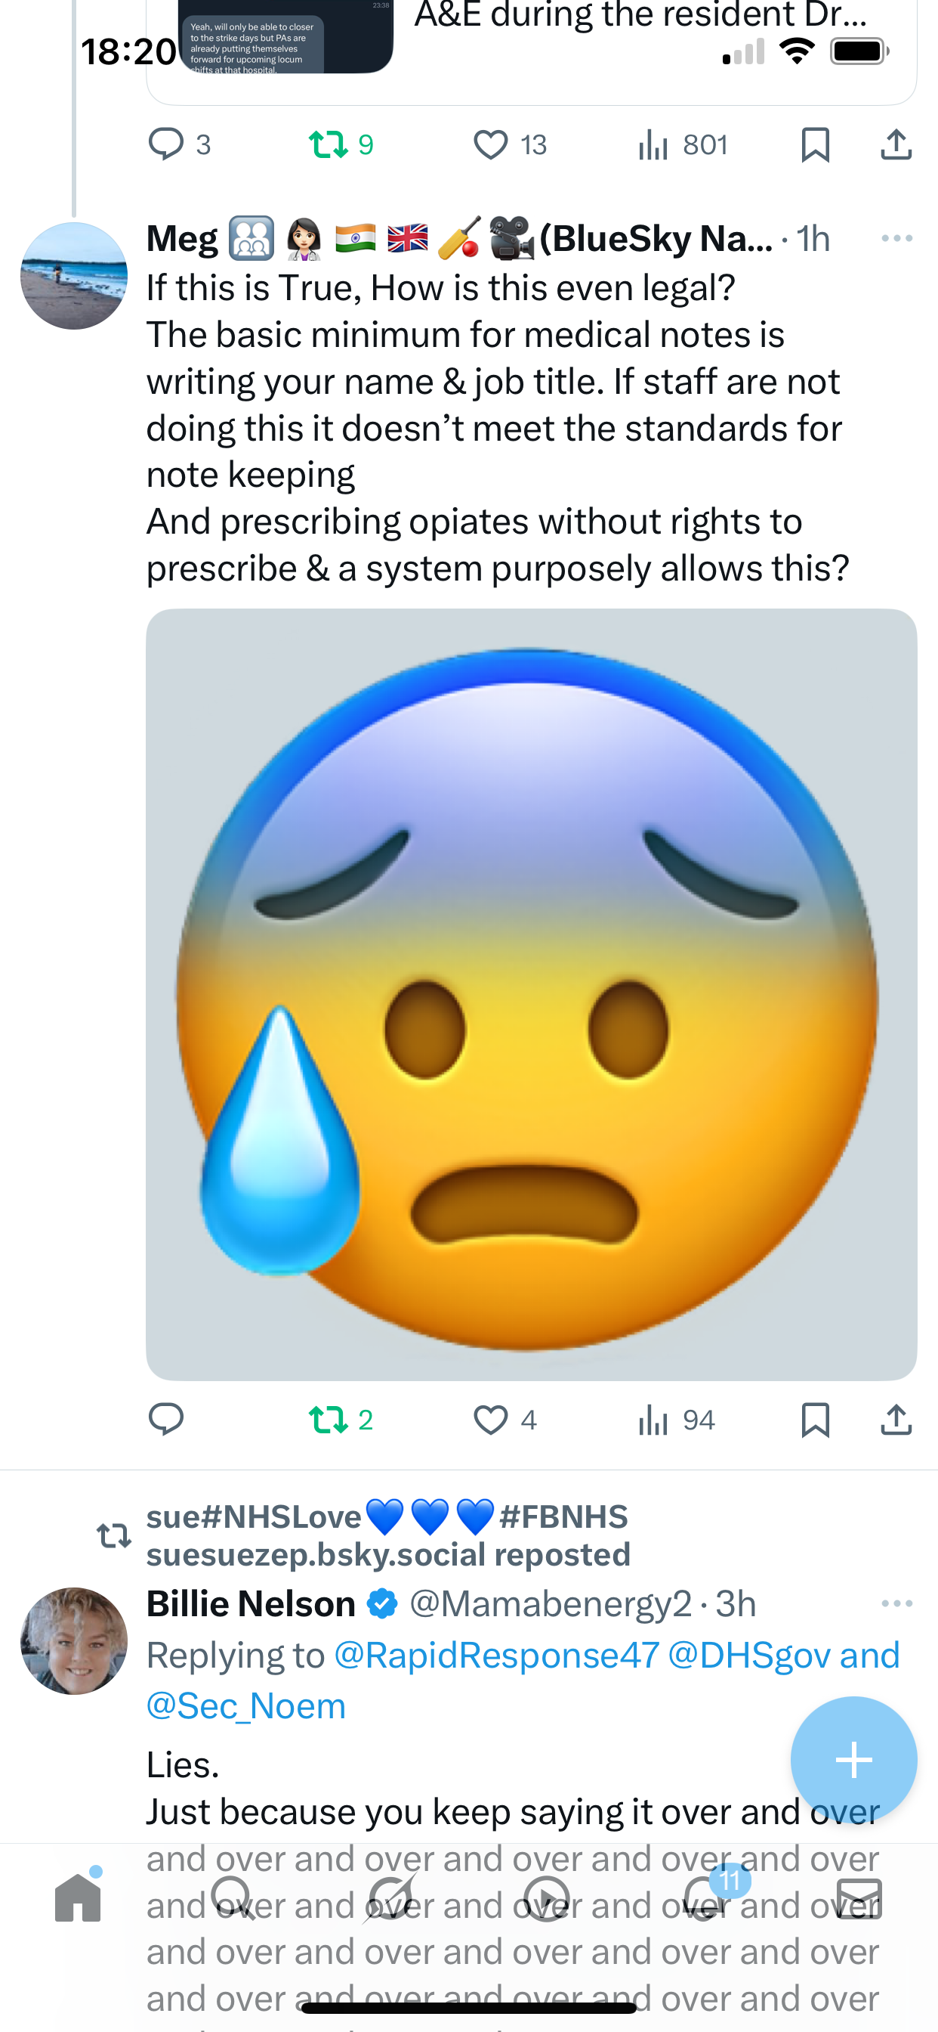Open the sweating face emoji image
The image size is (938, 2032).
(x=531, y=994)
